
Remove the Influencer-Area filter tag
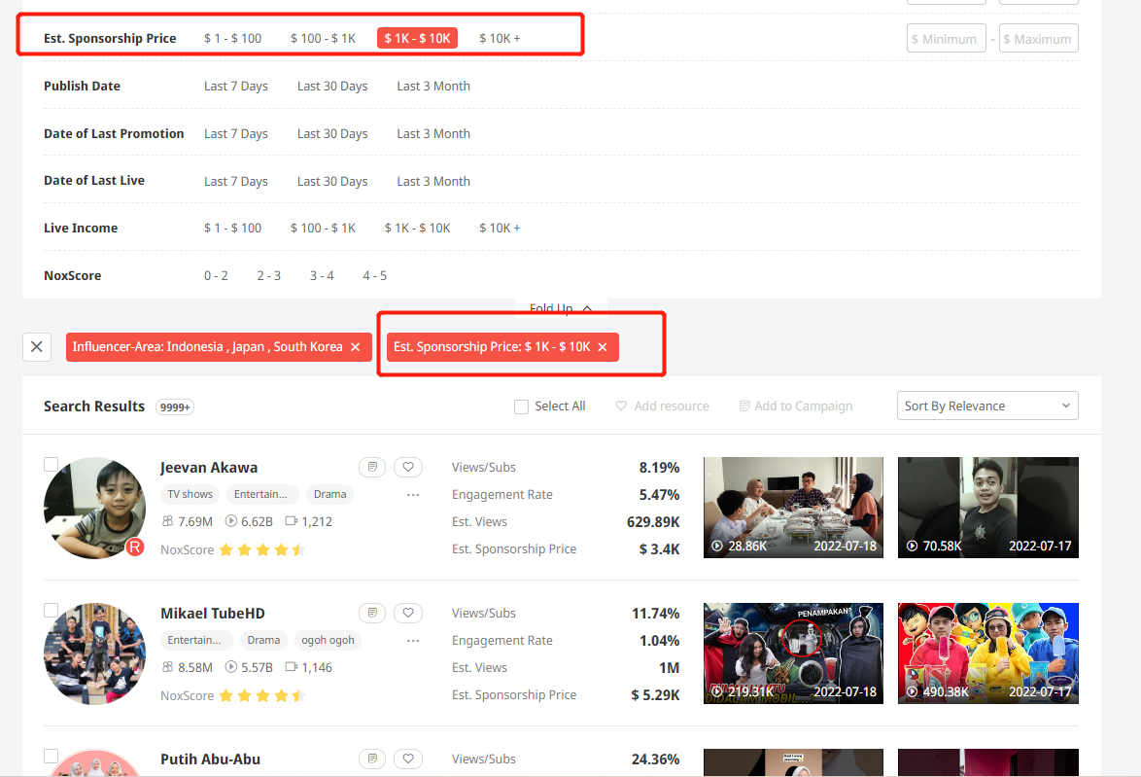point(355,347)
